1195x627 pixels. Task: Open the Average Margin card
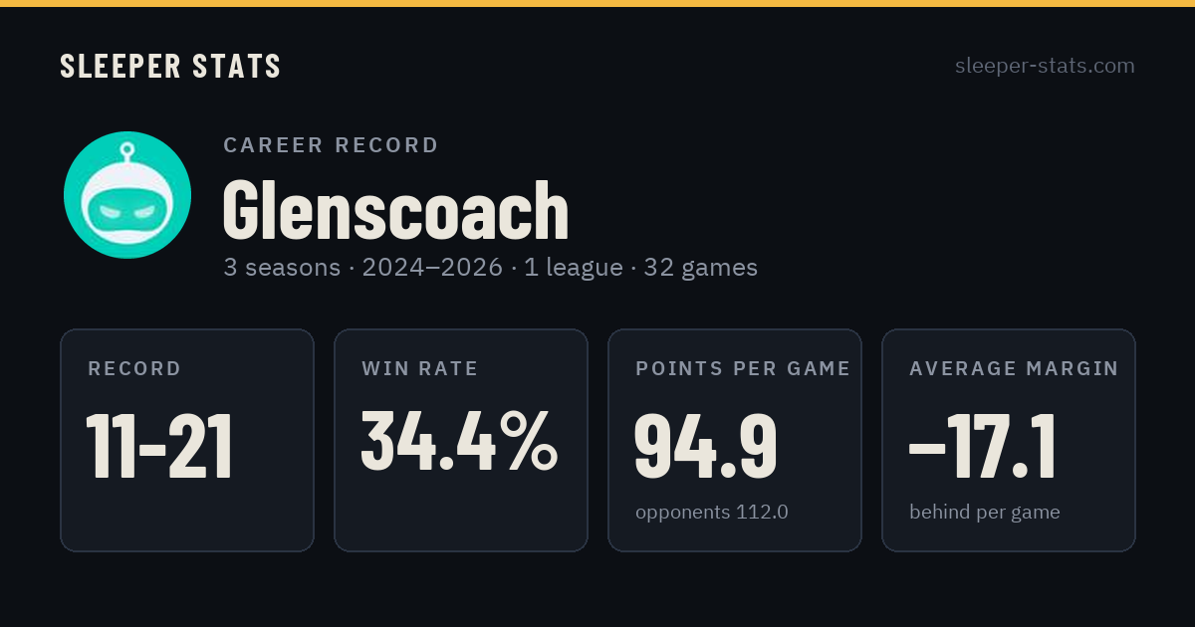pos(1009,440)
